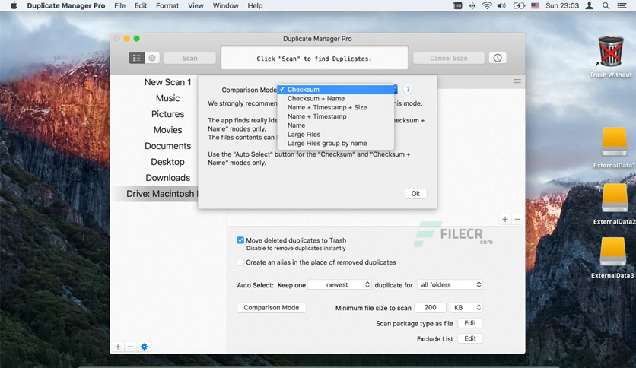
Task: Open the Edit menu
Action: click(x=141, y=5)
